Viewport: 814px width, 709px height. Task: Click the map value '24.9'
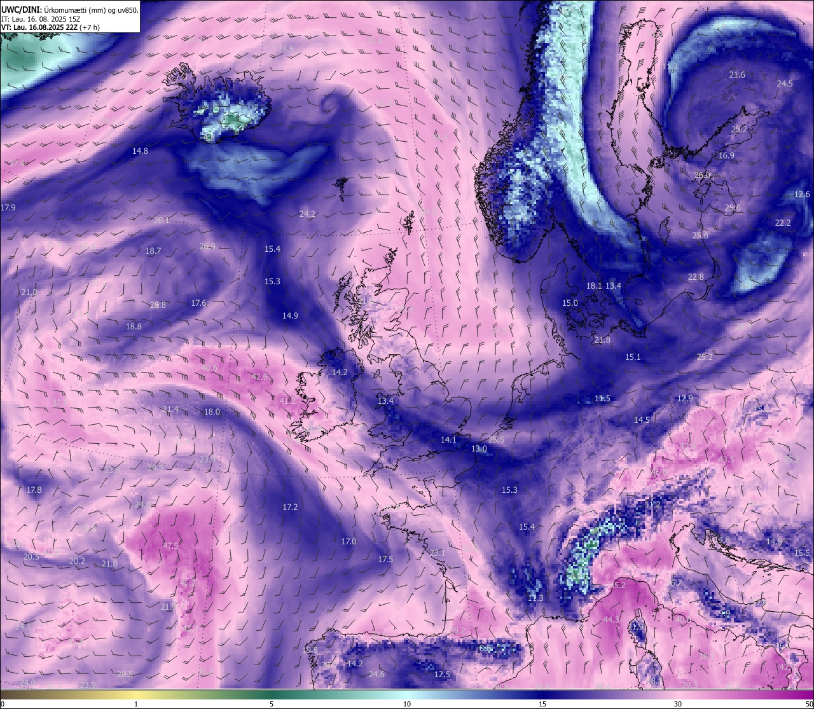pos(286,48)
